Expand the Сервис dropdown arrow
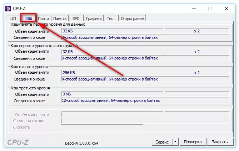Viewport: 239px width, 151px height. click(x=175, y=142)
